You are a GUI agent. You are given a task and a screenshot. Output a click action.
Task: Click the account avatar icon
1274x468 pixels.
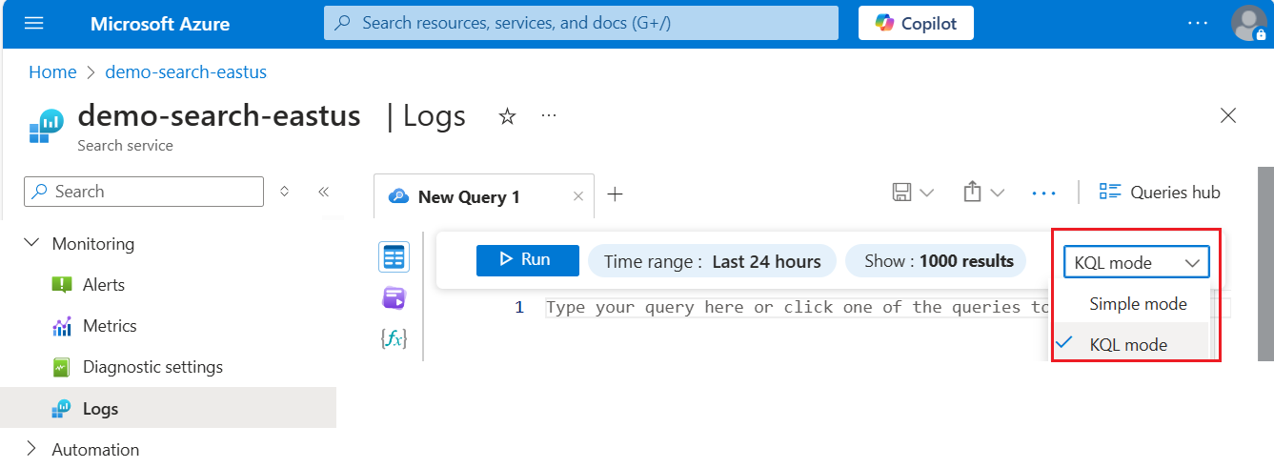(1248, 24)
